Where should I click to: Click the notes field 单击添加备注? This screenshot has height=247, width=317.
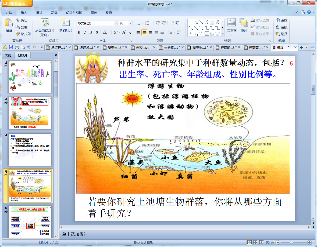point(75,234)
